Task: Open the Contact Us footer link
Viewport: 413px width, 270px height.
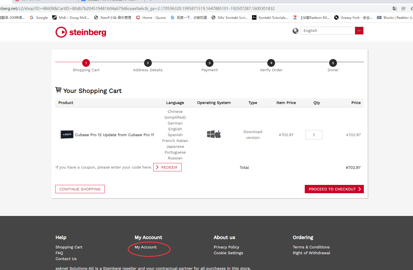Action: tap(66, 259)
